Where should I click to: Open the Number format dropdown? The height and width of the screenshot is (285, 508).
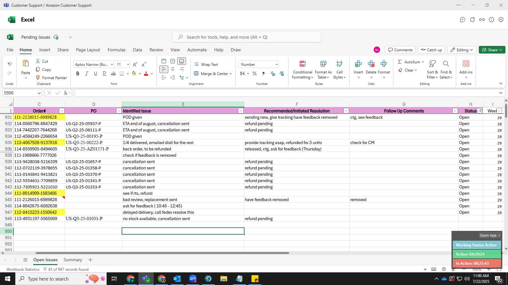[x=277, y=65]
